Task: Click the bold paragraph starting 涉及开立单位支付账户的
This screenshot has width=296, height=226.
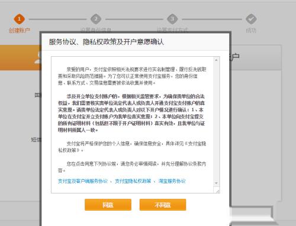Action: pos(131,113)
